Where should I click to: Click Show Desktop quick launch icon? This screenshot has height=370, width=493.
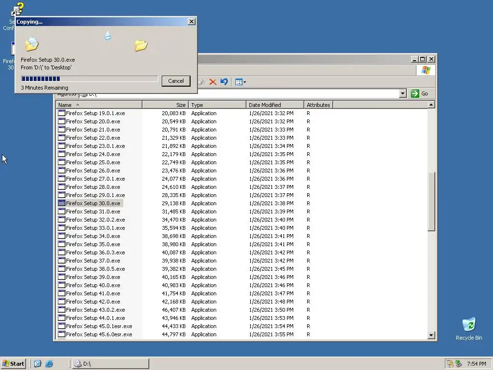38,363
